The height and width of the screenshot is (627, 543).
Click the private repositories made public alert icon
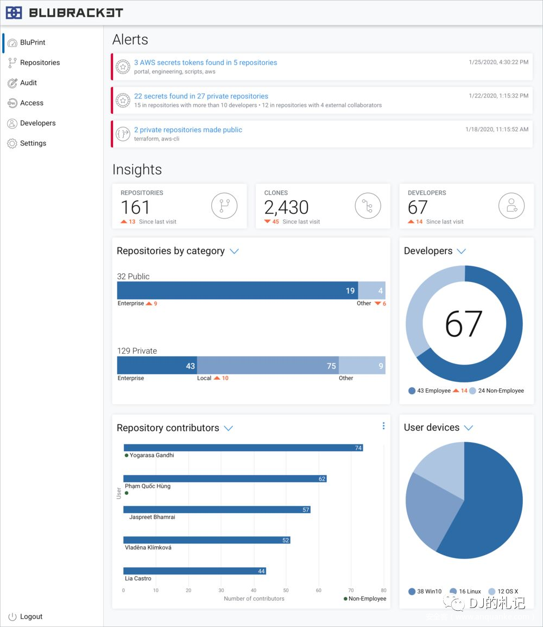coord(123,134)
